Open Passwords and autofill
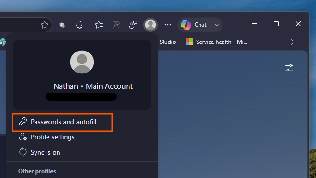The height and width of the screenshot is (178, 316). 62,122
